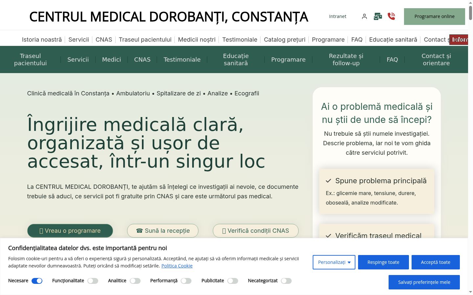This screenshot has width=473, height=295.
Task: Select Traseul pacientului in green navigation bar
Action: tap(30, 59)
